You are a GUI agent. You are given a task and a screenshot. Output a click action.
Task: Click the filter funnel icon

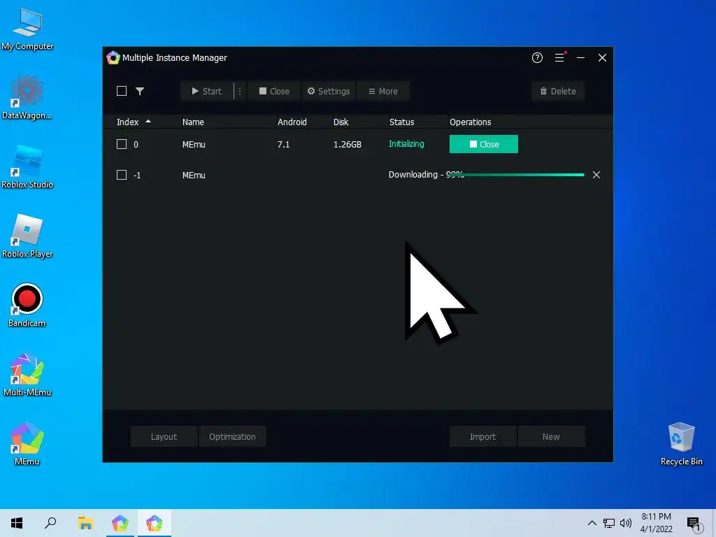tap(140, 91)
